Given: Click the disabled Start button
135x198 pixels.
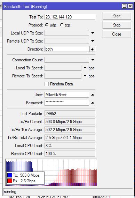Looking at the screenshot, I should click(117, 16).
